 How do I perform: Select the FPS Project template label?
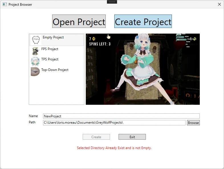(x=50, y=49)
